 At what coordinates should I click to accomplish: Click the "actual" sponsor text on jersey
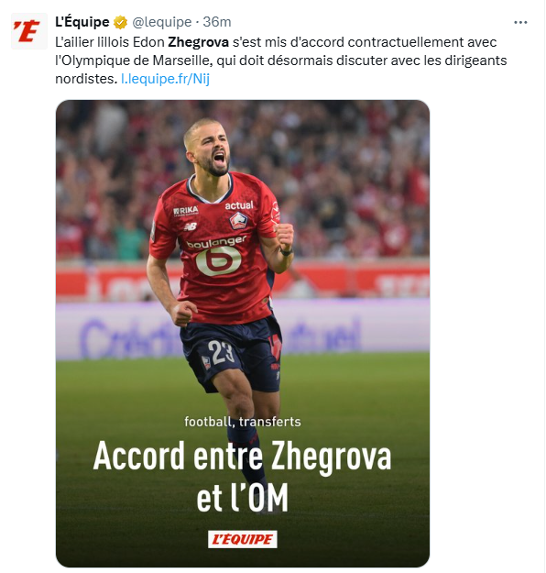pos(239,205)
